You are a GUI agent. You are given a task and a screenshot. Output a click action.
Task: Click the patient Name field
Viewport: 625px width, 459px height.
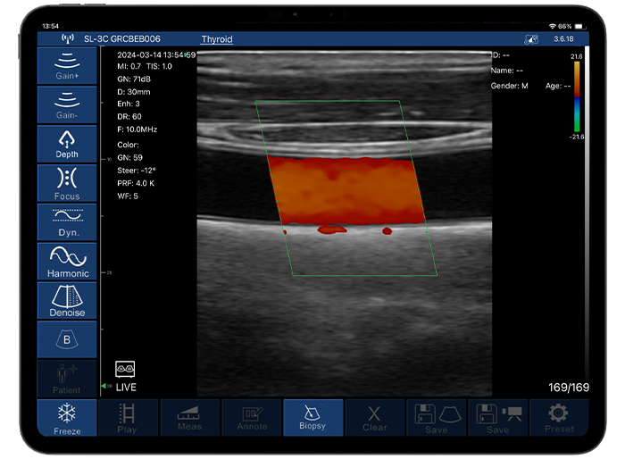click(x=506, y=71)
